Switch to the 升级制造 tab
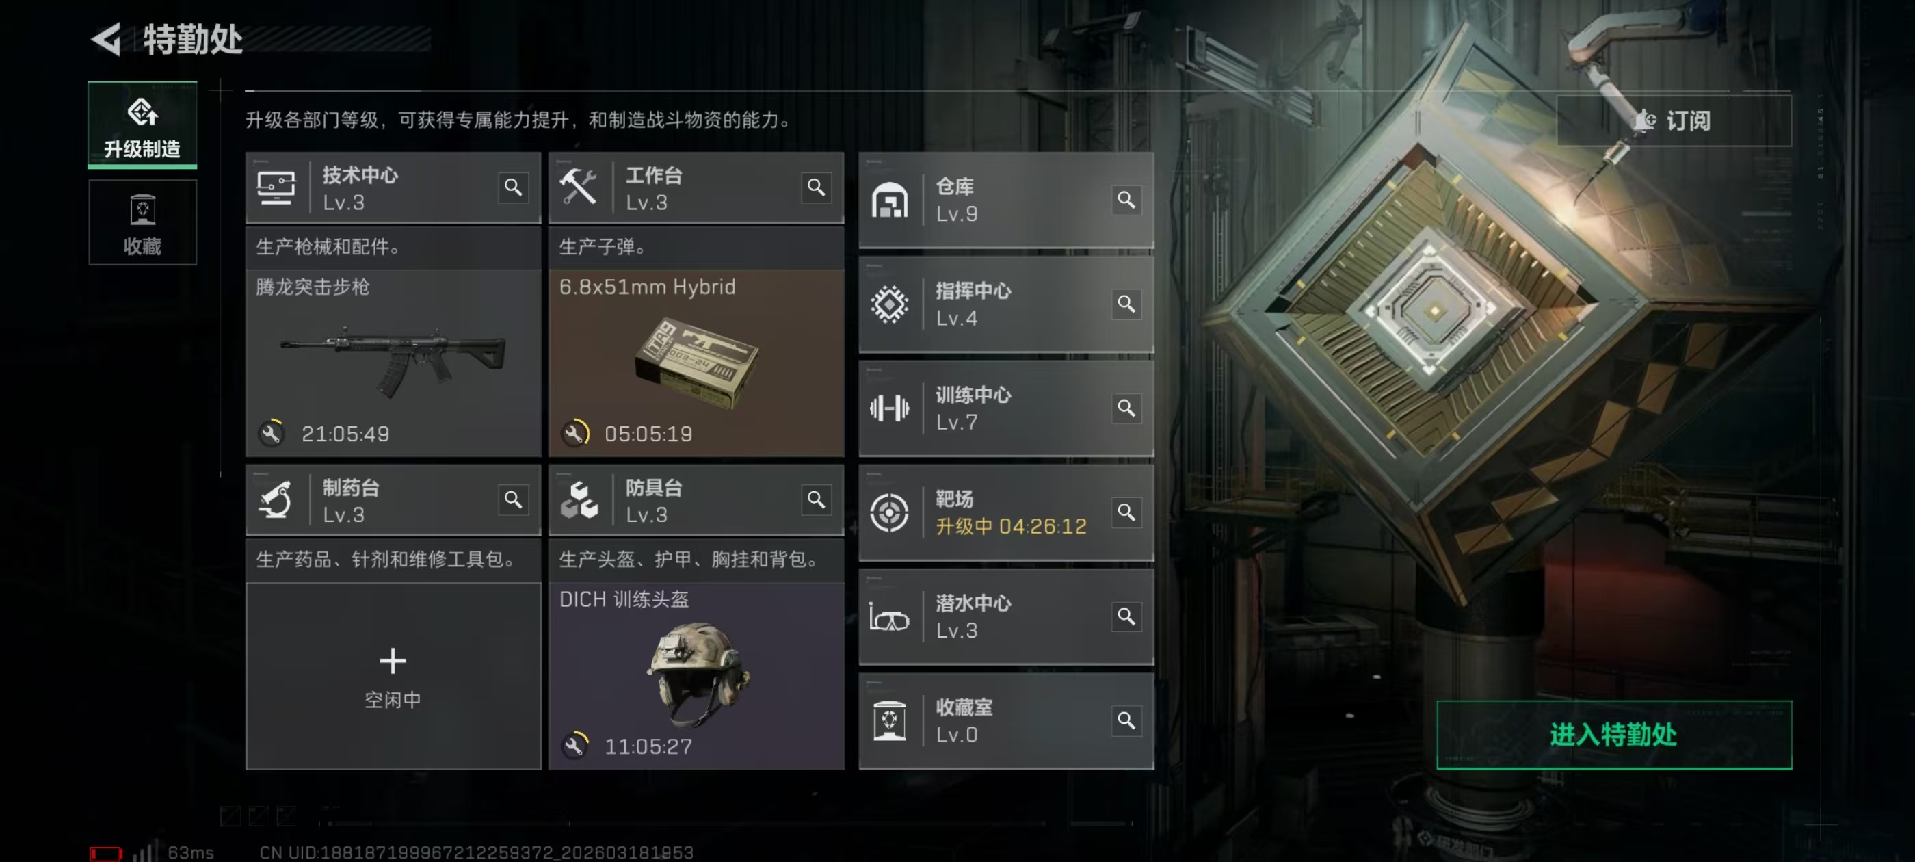The width and height of the screenshot is (1915, 862). pyautogui.click(x=142, y=125)
